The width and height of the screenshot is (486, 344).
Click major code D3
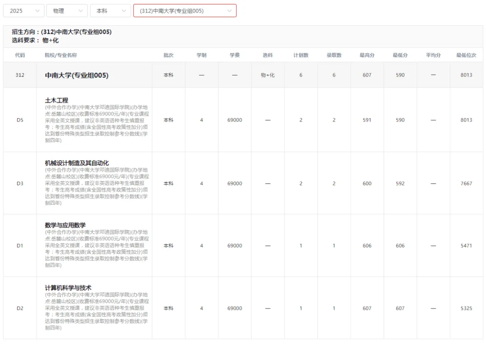(x=20, y=183)
